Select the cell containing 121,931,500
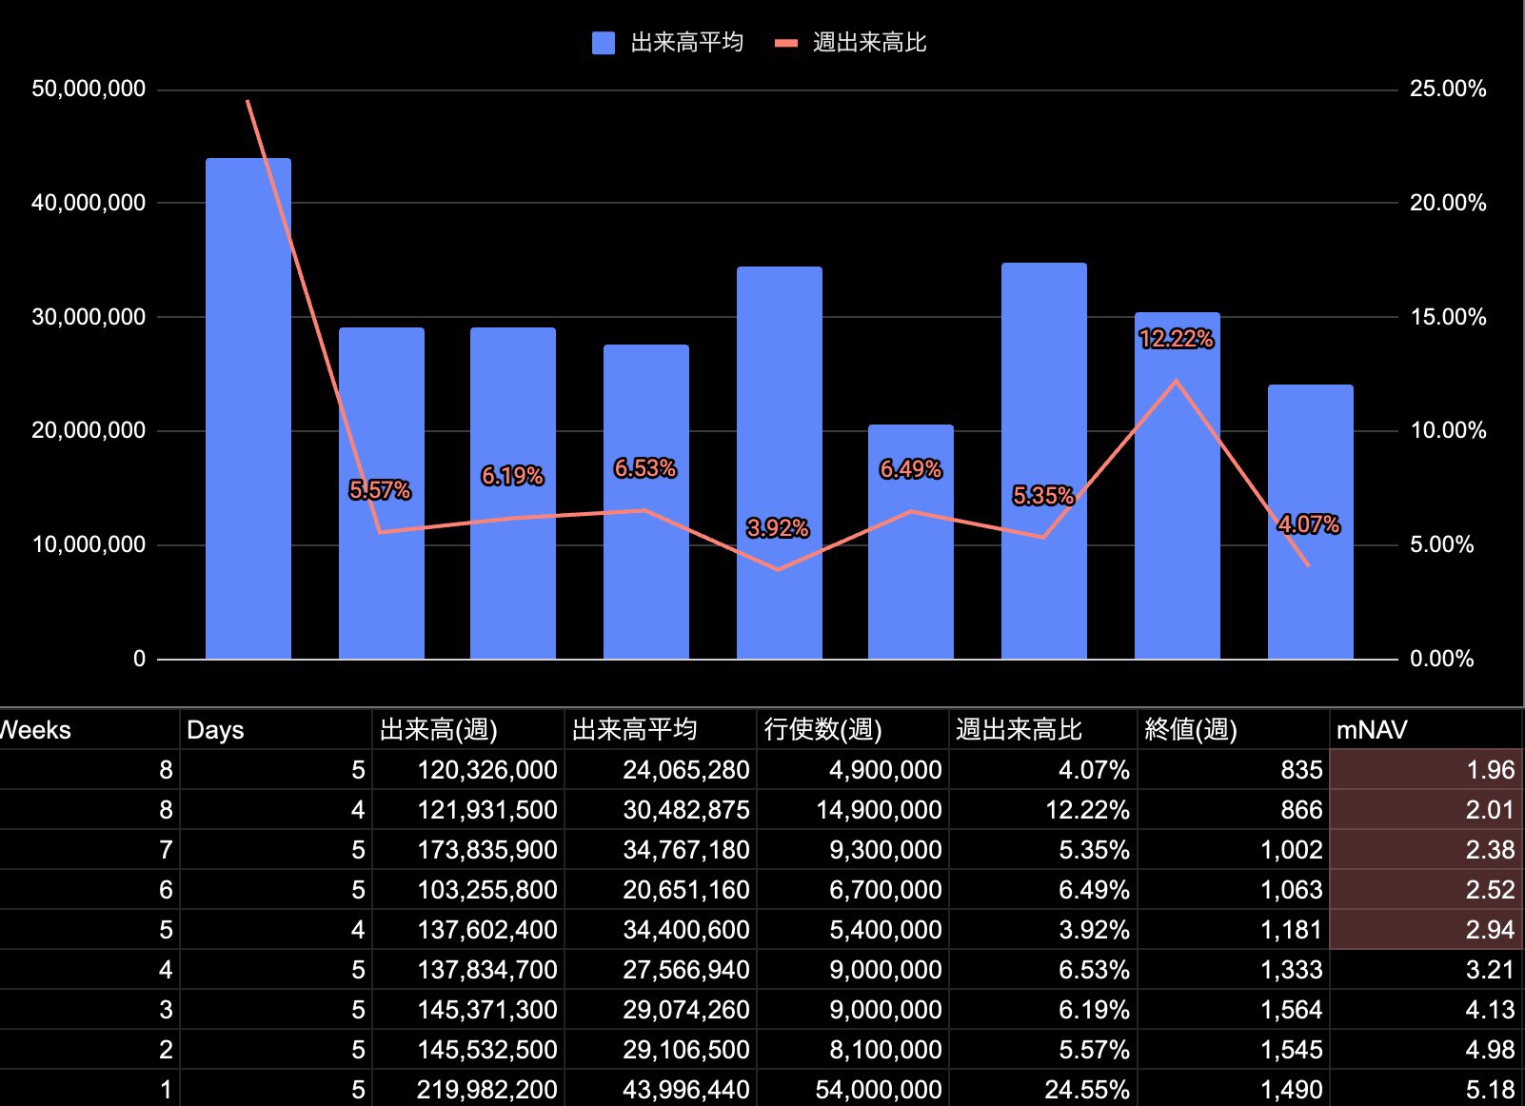 tap(468, 810)
